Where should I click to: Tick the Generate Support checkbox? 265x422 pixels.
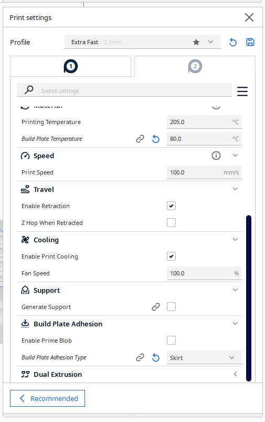(x=171, y=306)
